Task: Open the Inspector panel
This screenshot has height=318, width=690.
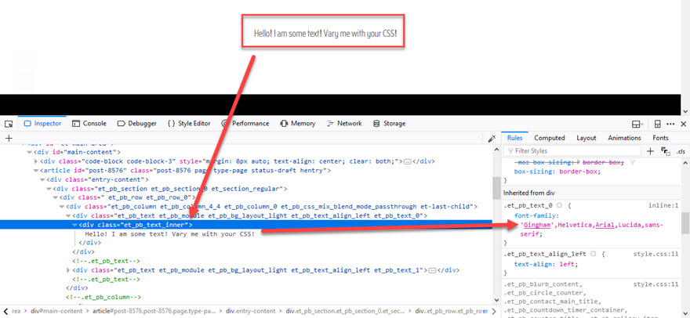Action: click(x=42, y=124)
